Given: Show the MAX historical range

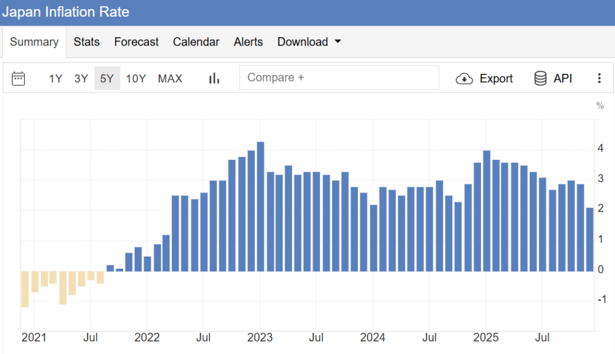Looking at the screenshot, I should click(x=170, y=78).
